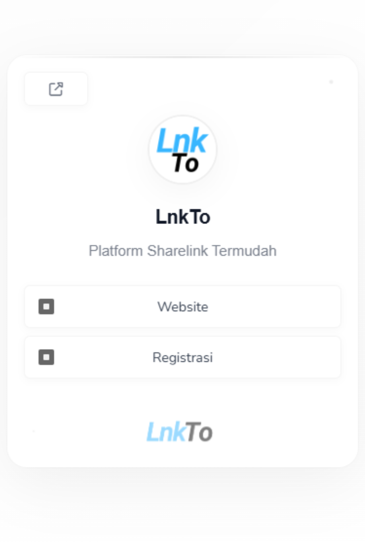Click the share external-link icon
This screenshot has width=365, height=542.
56,89
